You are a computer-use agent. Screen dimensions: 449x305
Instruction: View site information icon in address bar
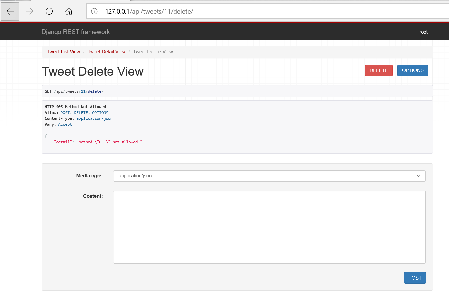(94, 11)
